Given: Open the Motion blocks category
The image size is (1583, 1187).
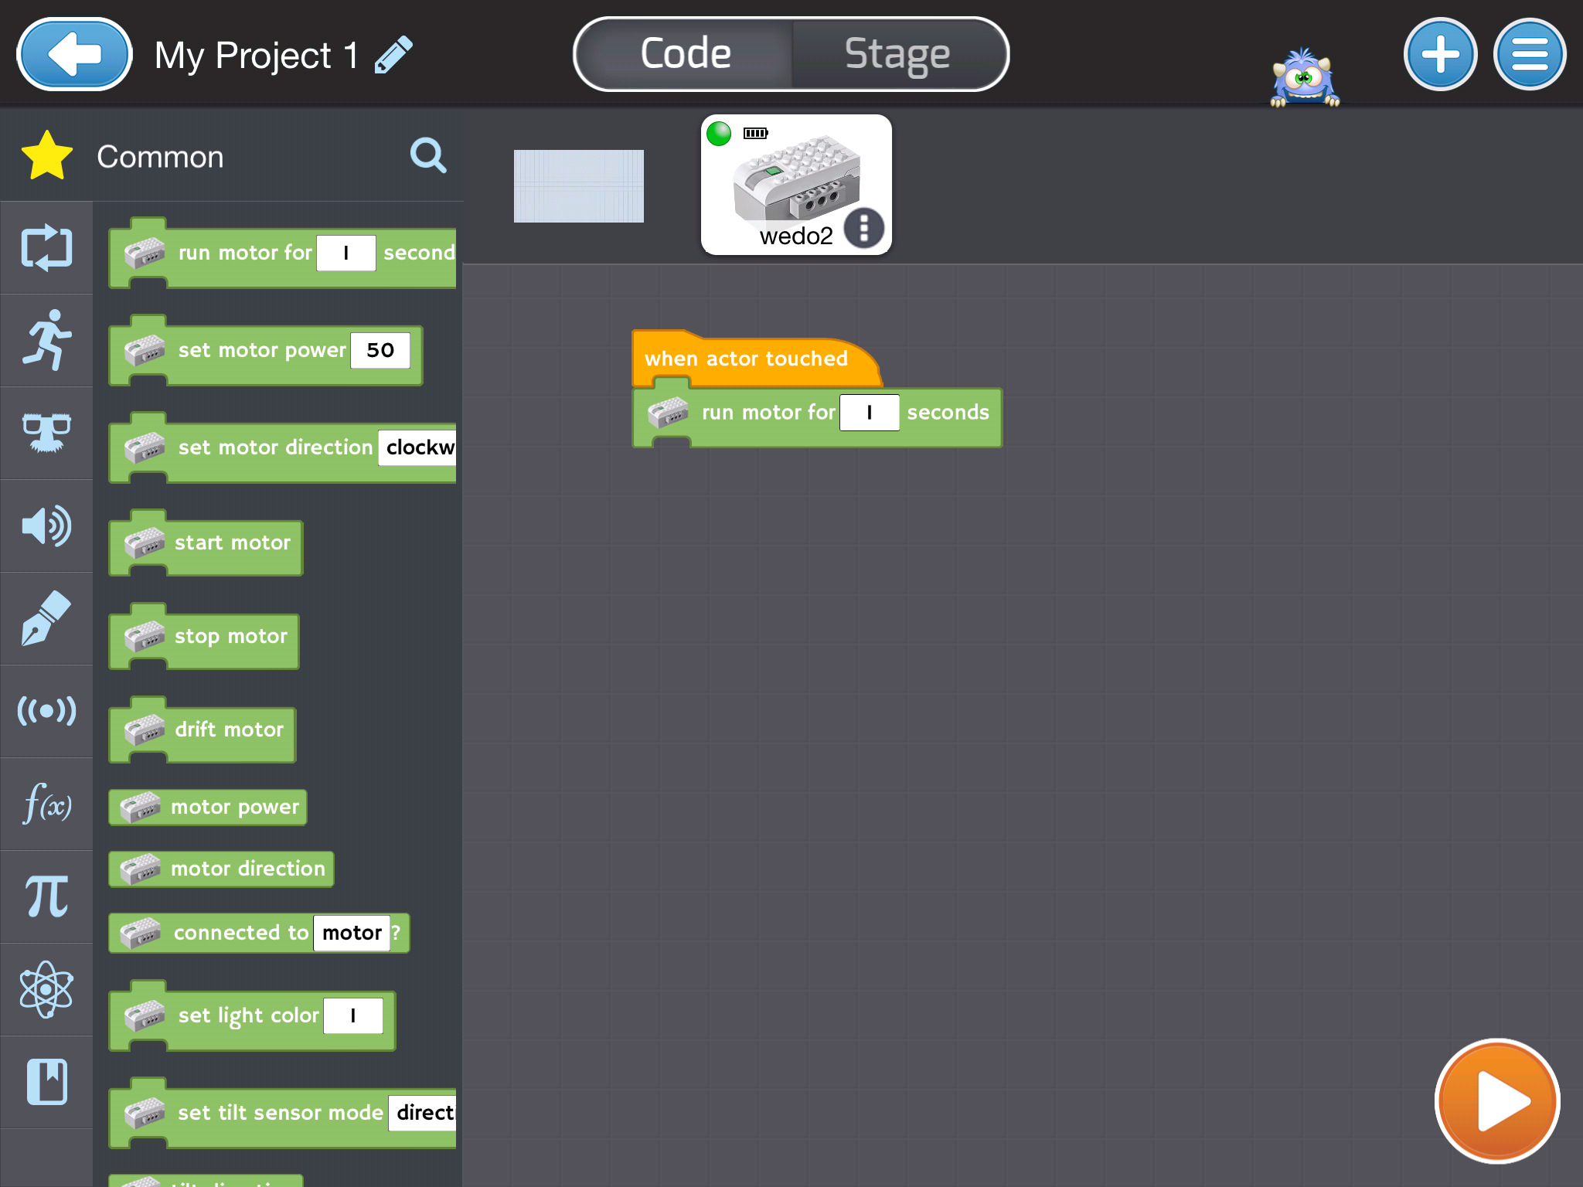Looking at the screenshot, I should (x=46, y=340).
